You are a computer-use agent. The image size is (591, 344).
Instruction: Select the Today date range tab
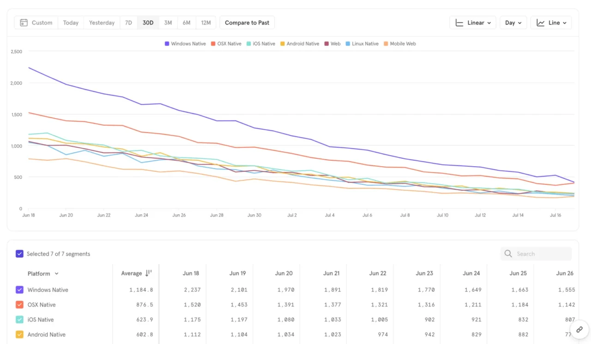click(71, 23)
